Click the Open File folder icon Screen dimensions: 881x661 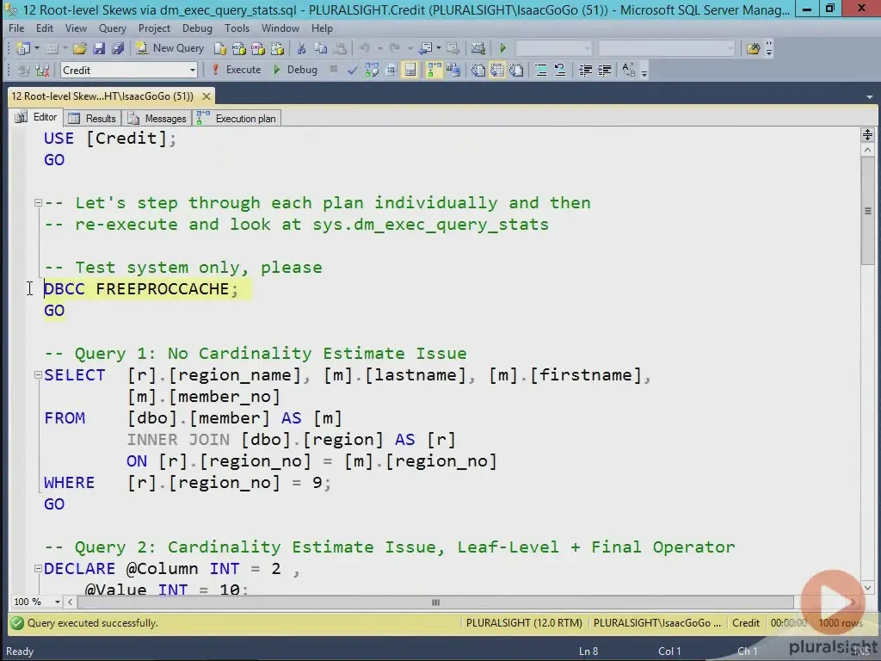pos(80,48)
